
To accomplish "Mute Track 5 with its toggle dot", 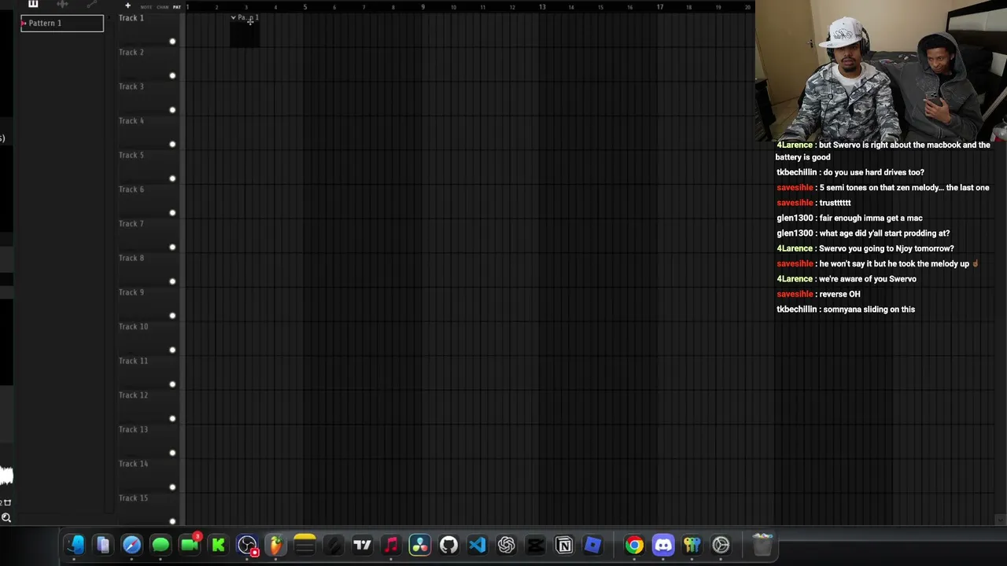I will tap(172, 178).
